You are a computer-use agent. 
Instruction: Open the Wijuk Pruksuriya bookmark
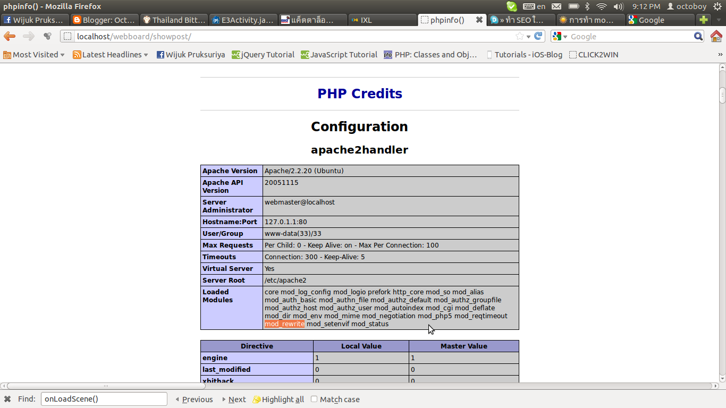click(191, 54)
